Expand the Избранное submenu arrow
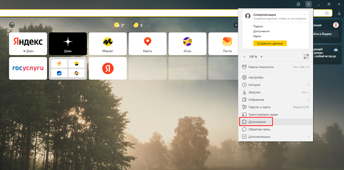The width and height of the screenshot is (344, 170). [x=308, y=100]
